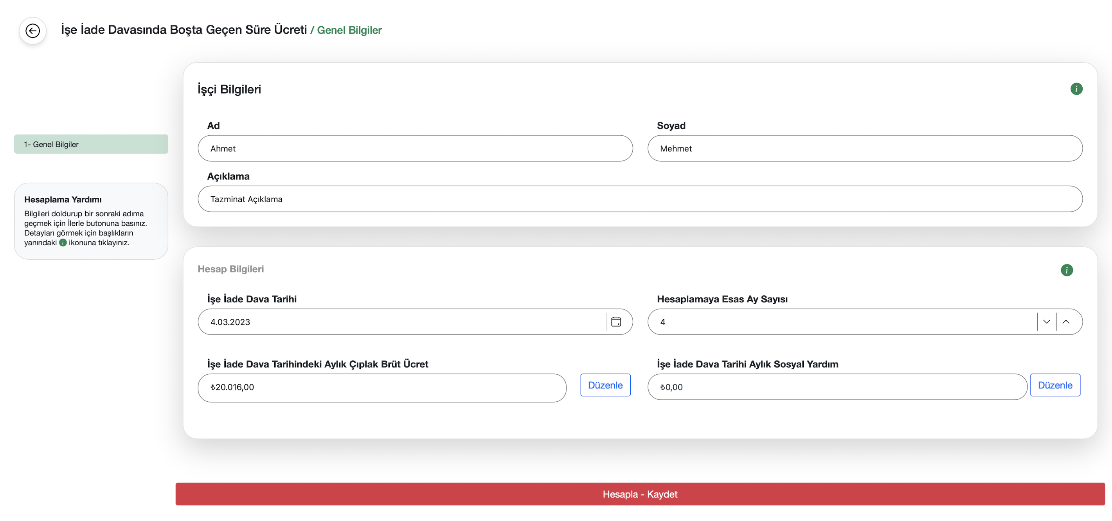Viewport: 1112px width, 521px height.
Task: Click Düzenle next to Sosyal Yardım
Action: [x=1054, y=385]
